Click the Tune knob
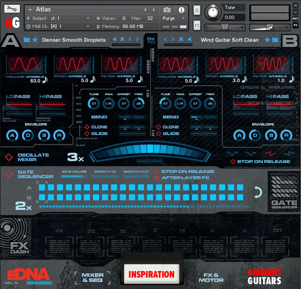The image size is (301, 289). (x=214, y=11)
